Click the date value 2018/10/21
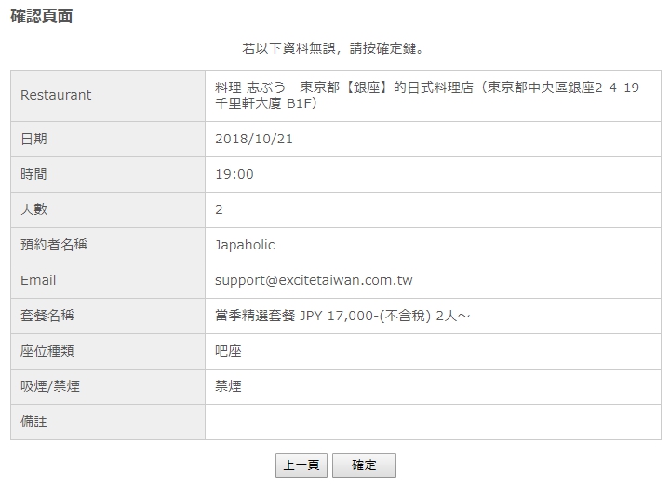 (254, 139)
